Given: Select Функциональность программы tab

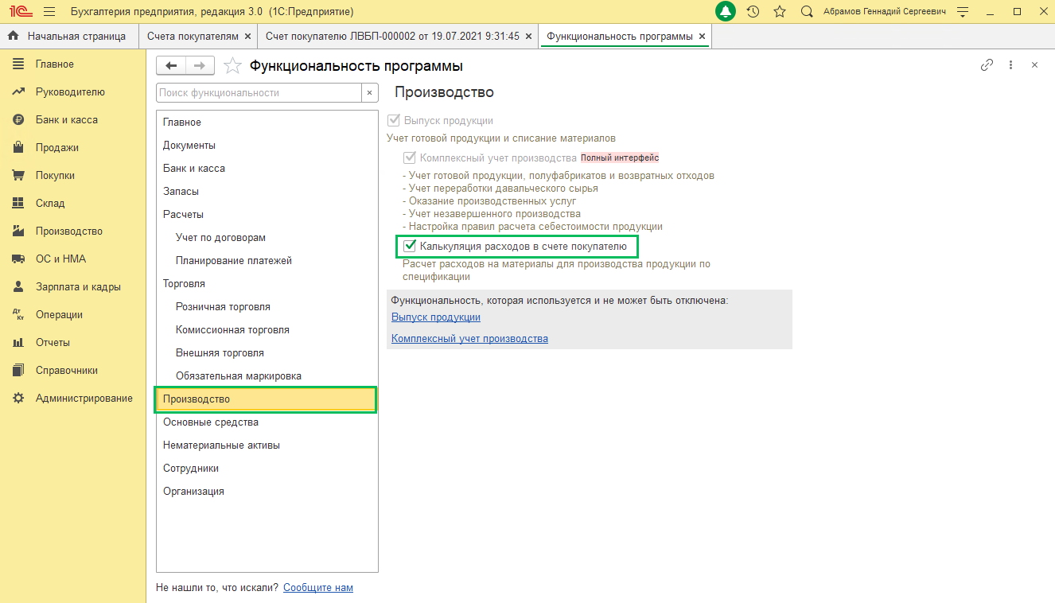Looking at the screenshot, I should click(620, 37).
